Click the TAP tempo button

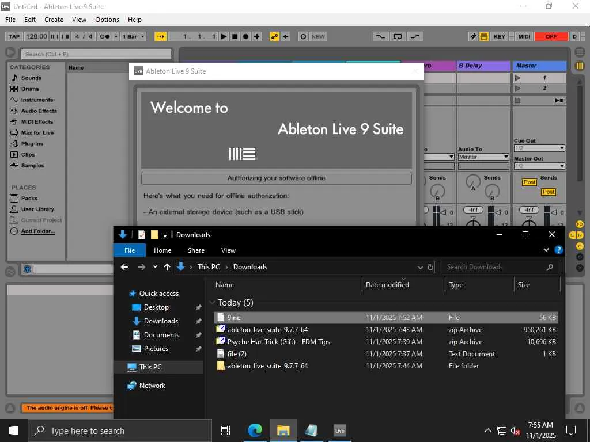pos(14,36)
